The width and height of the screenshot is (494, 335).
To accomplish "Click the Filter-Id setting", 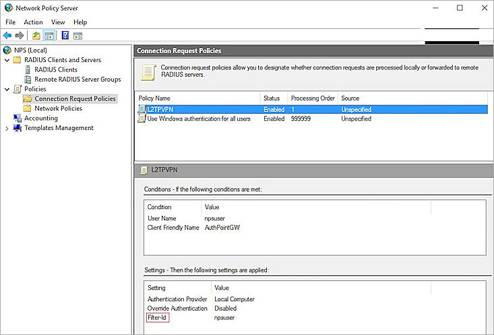I will 157,317.
